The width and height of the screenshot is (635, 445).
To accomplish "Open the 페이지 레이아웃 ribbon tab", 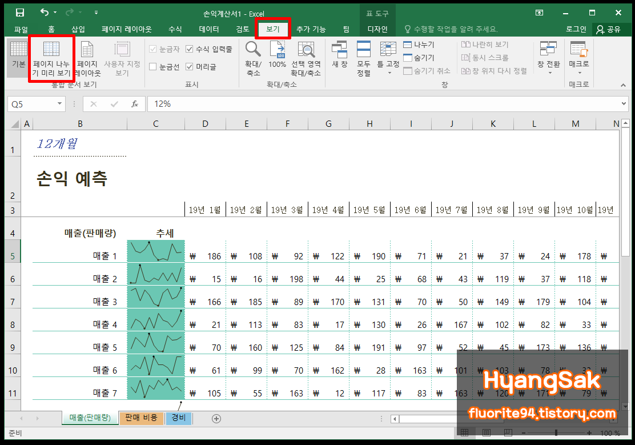I will click(126, 29).
